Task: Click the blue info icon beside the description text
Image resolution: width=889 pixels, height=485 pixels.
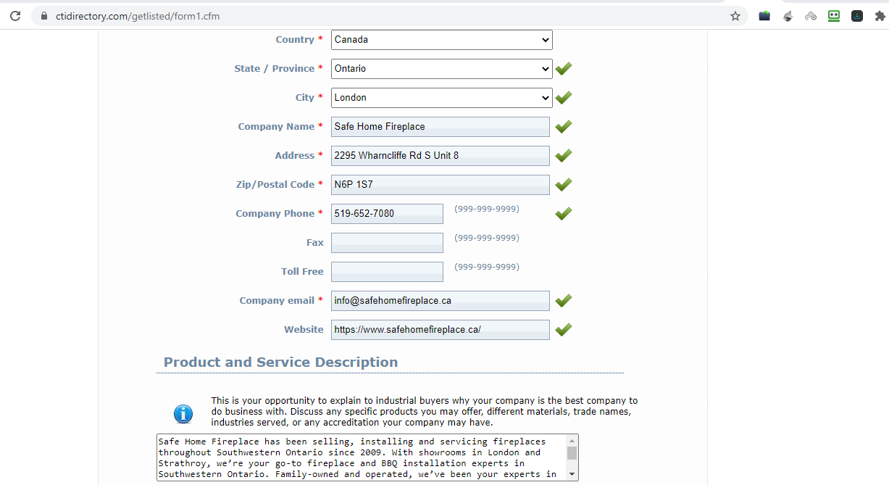Action: point(183,414)
